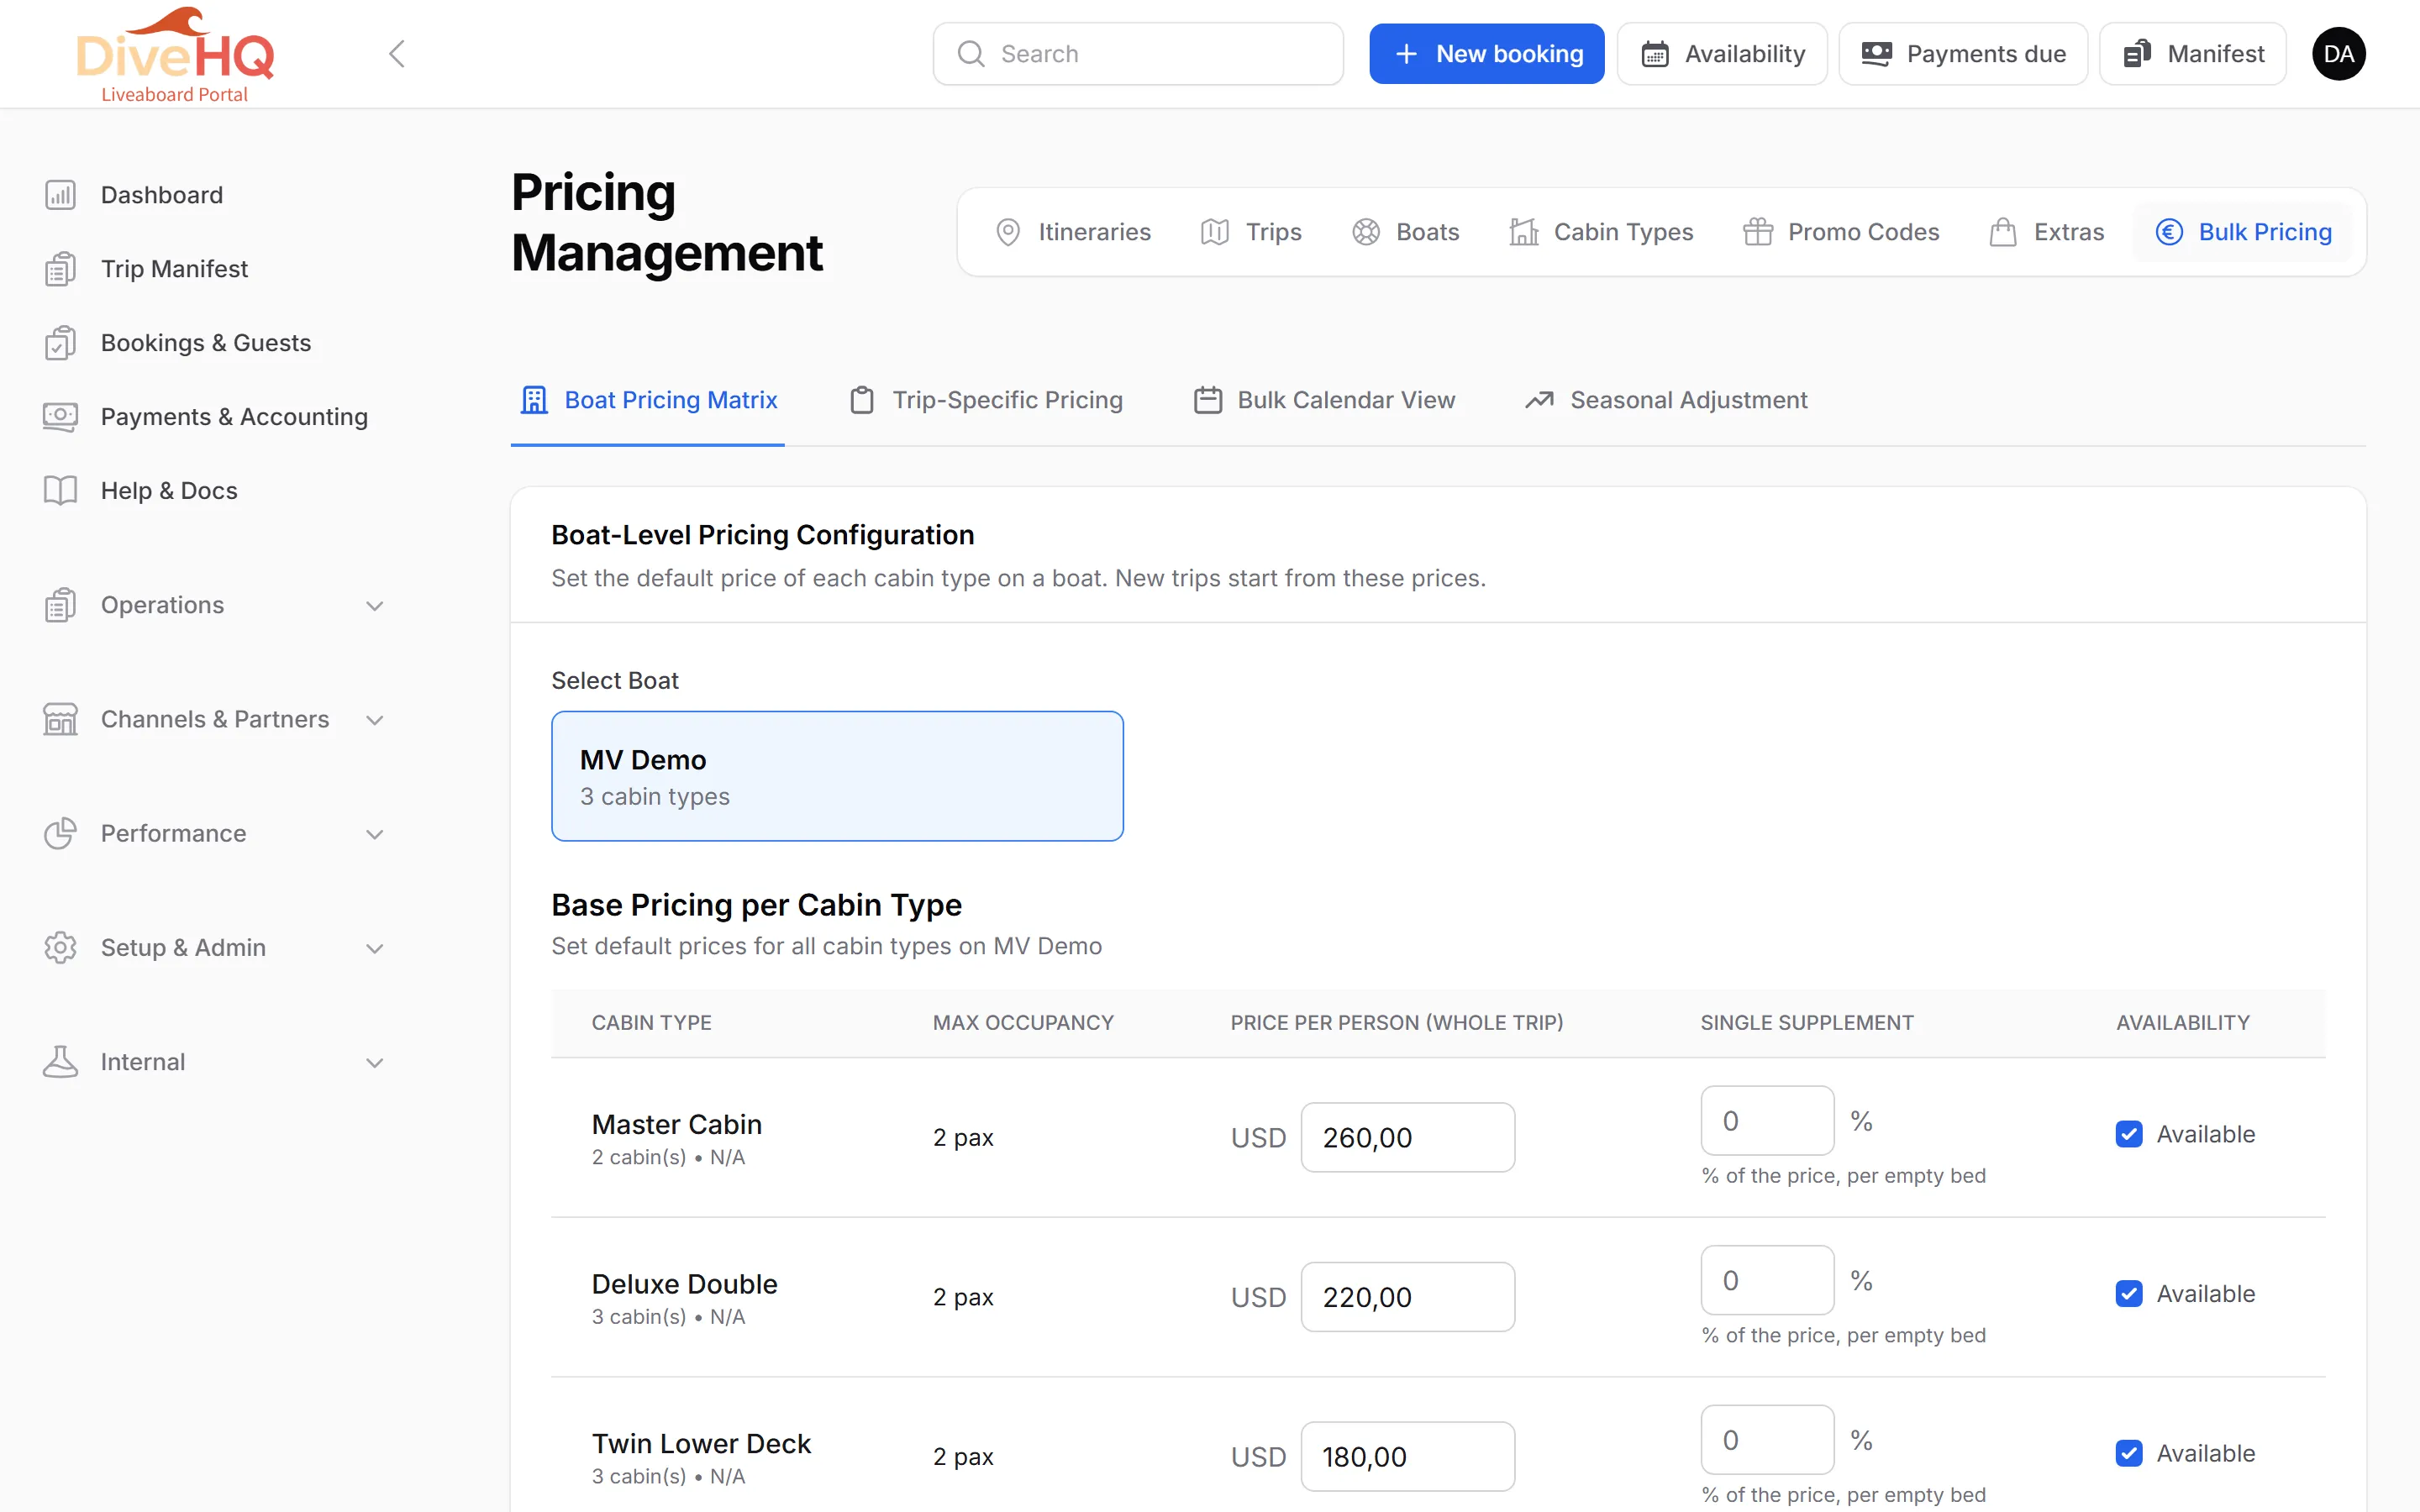
Task: Uncheck Available for Master Cabin
Action: point(2129,1134)
